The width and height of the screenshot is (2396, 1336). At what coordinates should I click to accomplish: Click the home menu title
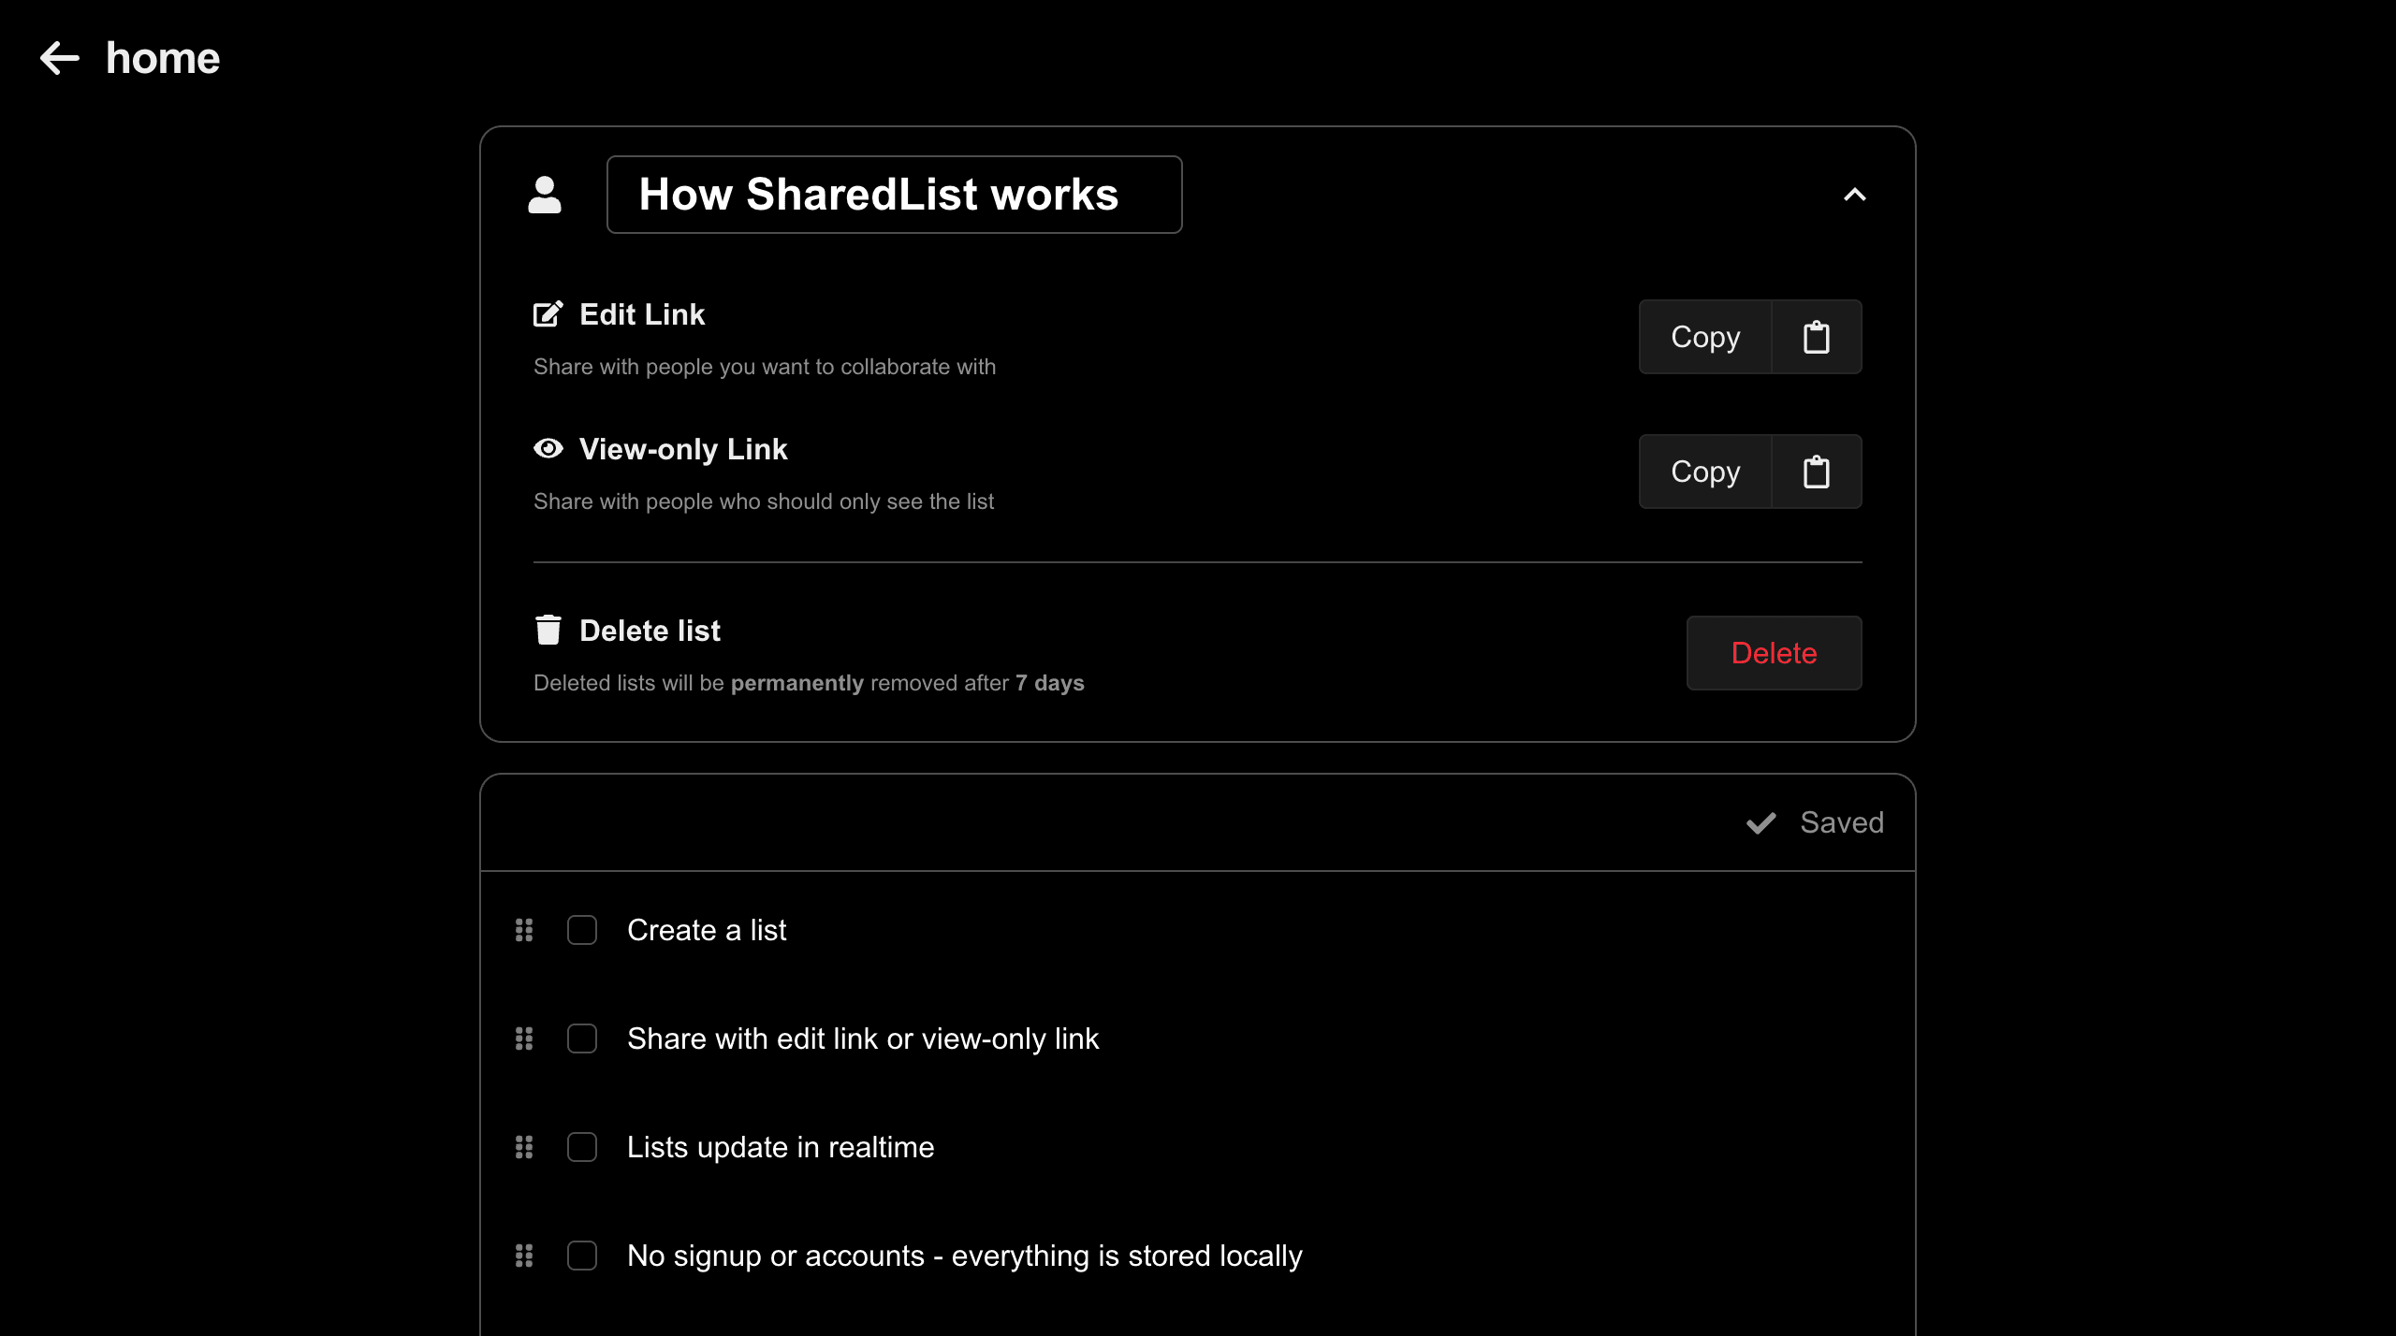(162, 58)
